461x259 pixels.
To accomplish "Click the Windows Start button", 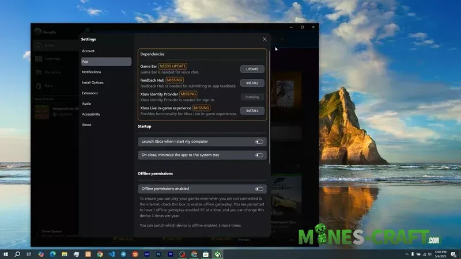I will pyautogui.click(x=6, y=254).
